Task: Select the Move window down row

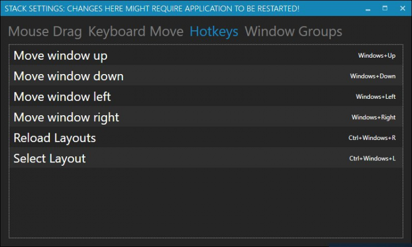Action: click(69, 76)
